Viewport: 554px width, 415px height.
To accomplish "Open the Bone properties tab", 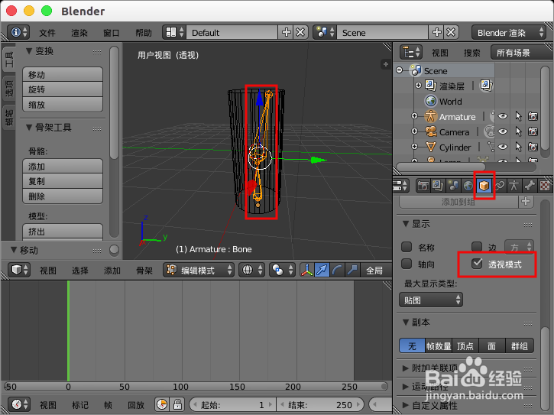I will pos(530,185).
